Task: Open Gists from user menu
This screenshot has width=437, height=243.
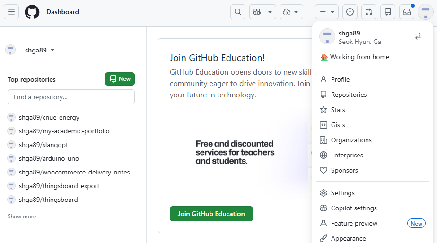Action: click(x=372, y=125)
